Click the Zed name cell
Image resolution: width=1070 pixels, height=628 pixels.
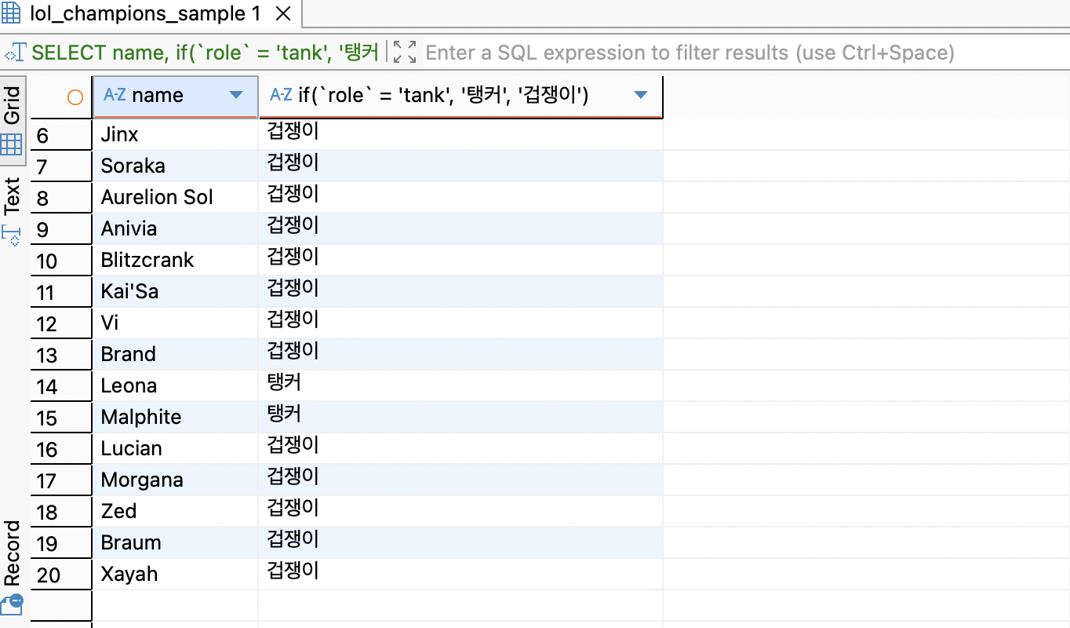point(176,511)
